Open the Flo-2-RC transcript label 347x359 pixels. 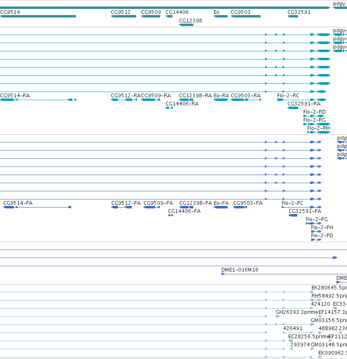pos(288,96)
